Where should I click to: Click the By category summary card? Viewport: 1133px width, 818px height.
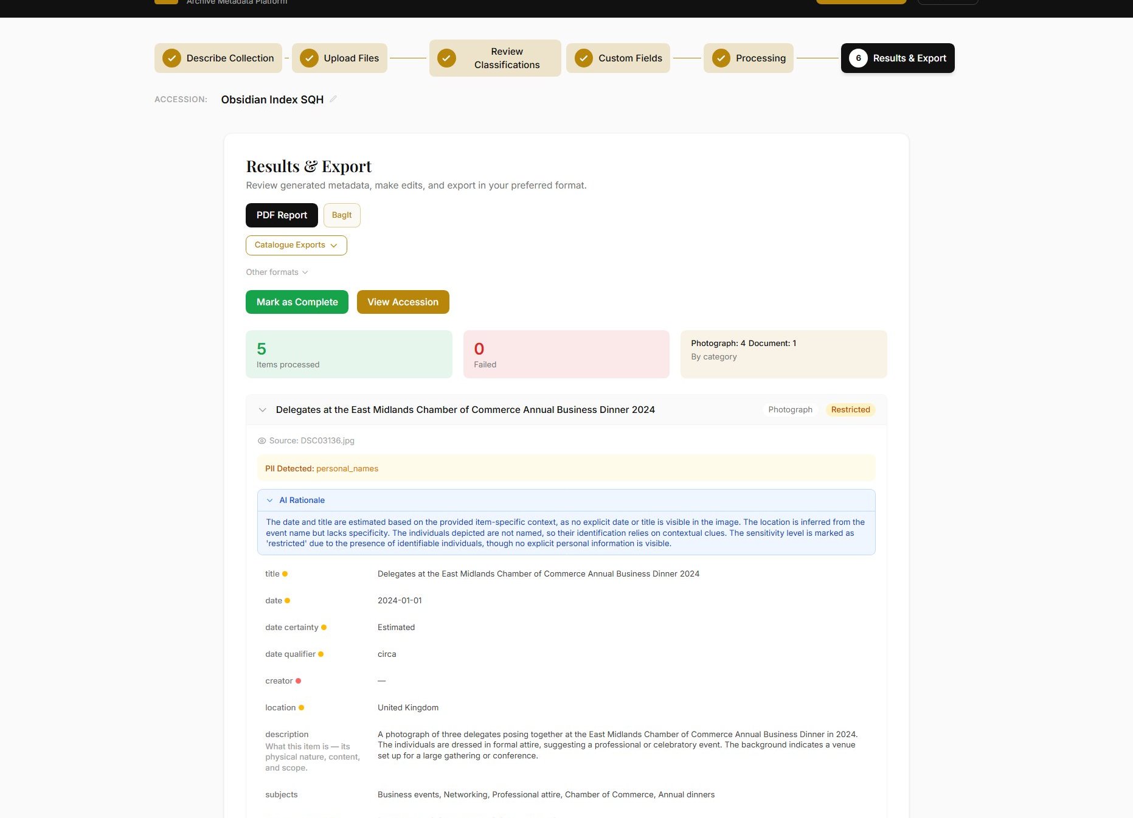(783, 355)
